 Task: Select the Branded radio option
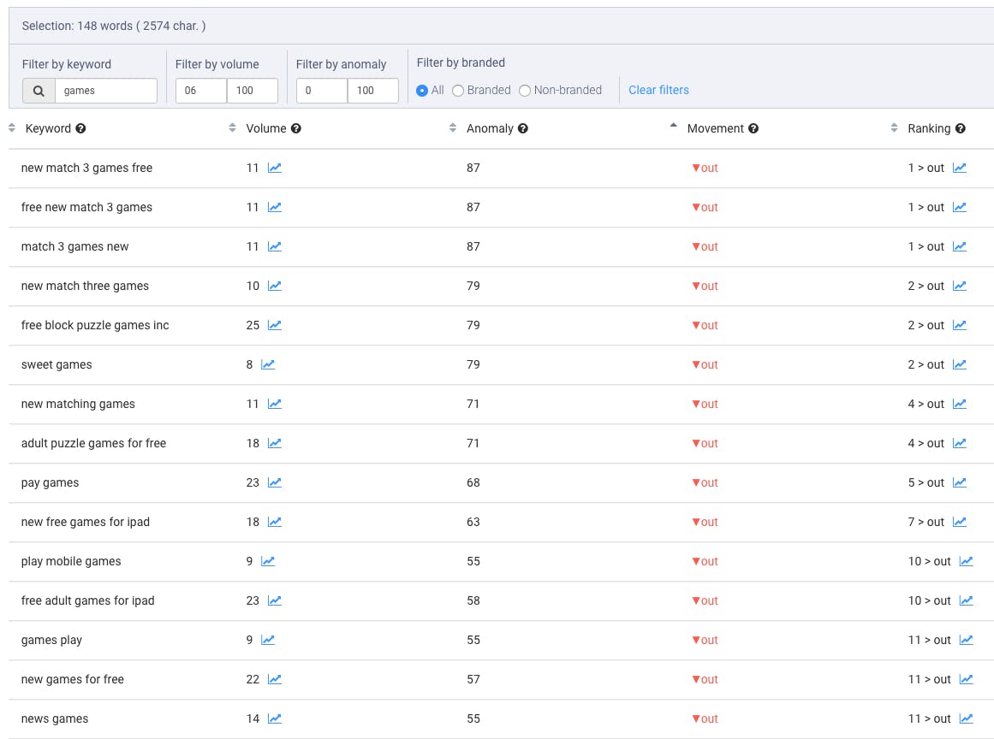tap(458, 91)
